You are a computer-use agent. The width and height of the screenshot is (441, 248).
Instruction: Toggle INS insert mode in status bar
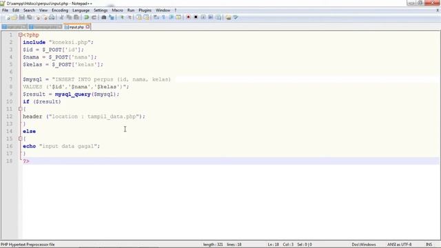[429, 245]
